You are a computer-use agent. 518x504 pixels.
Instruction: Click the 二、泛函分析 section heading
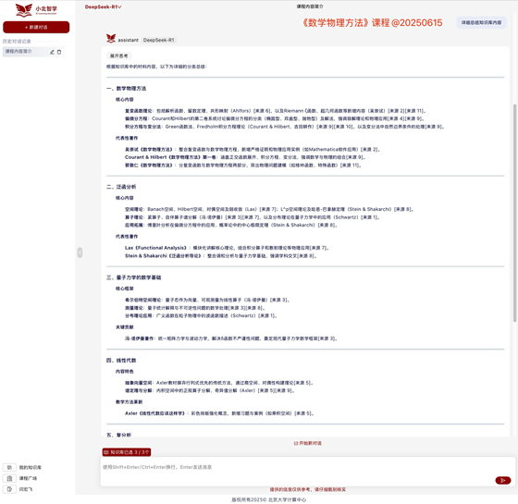[x=121, y=187]
